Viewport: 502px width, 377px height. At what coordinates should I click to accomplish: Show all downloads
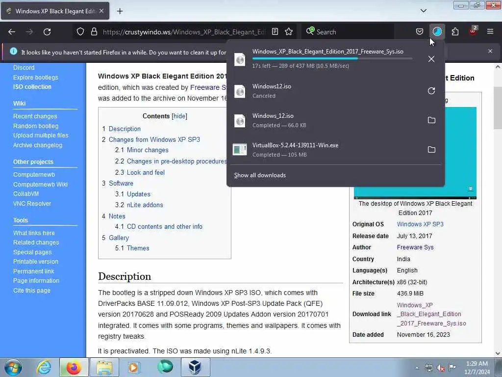pos(260,175)
